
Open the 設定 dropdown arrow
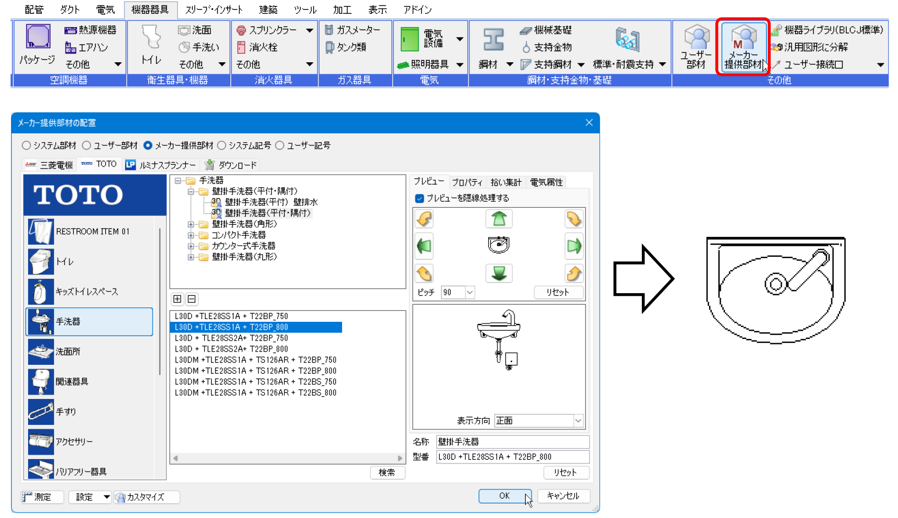(106, 497)
